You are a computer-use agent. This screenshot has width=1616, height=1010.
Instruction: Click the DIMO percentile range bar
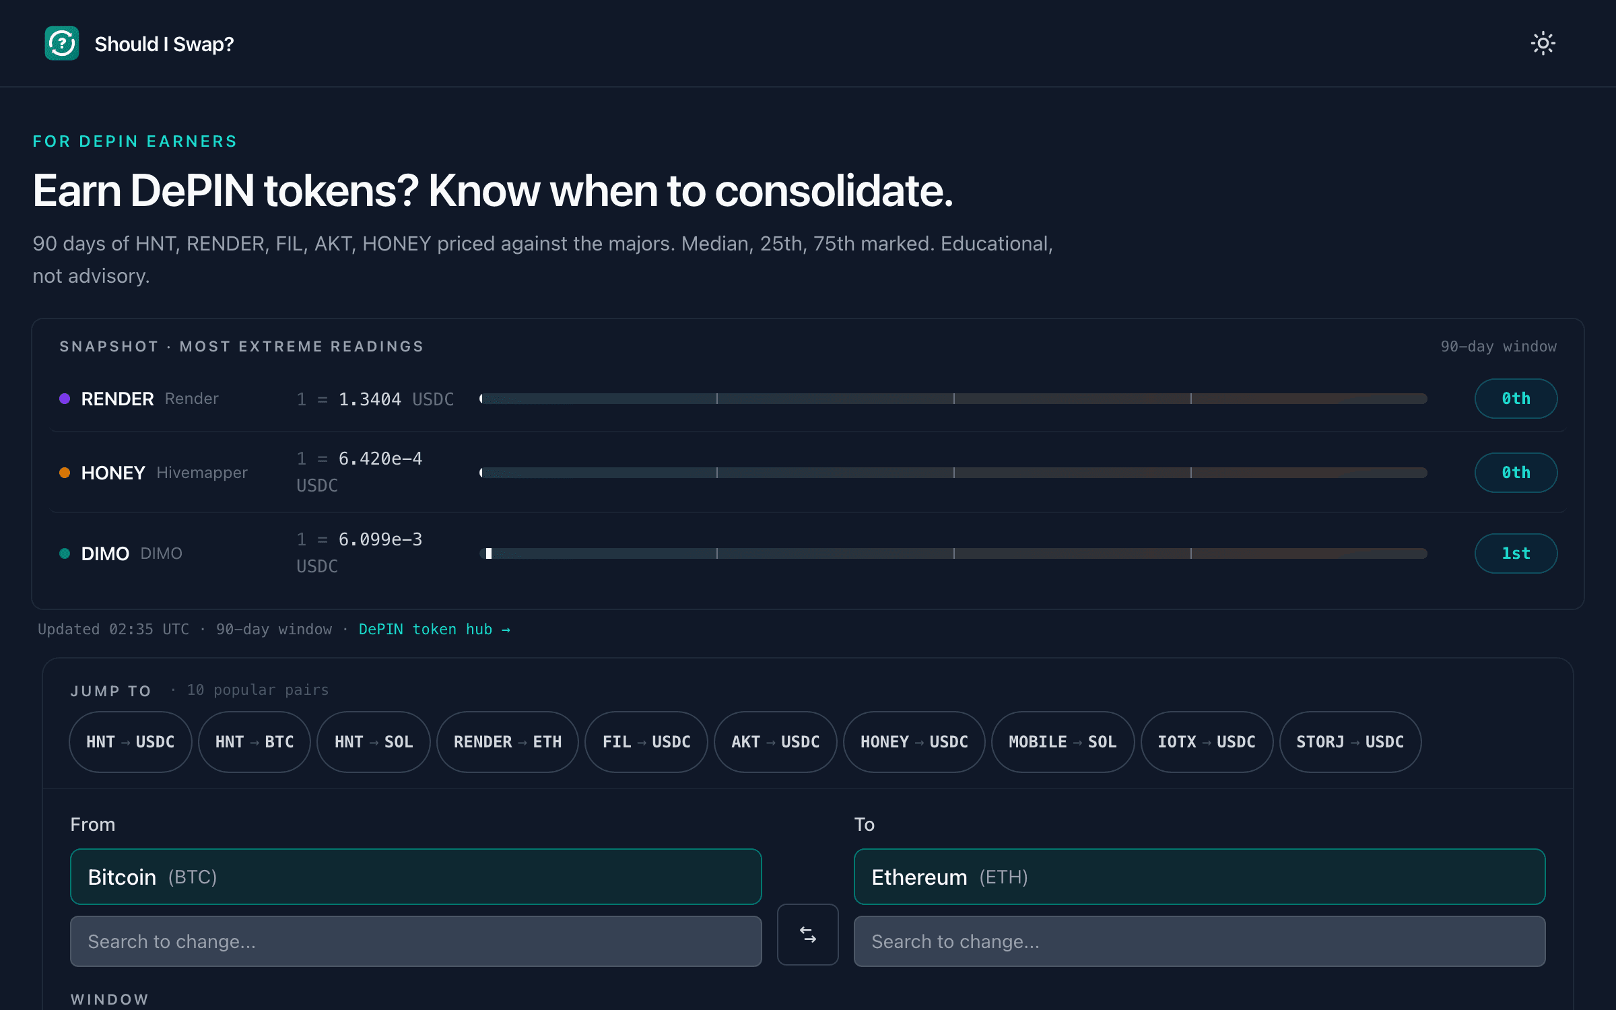click(x=953, y=553)
